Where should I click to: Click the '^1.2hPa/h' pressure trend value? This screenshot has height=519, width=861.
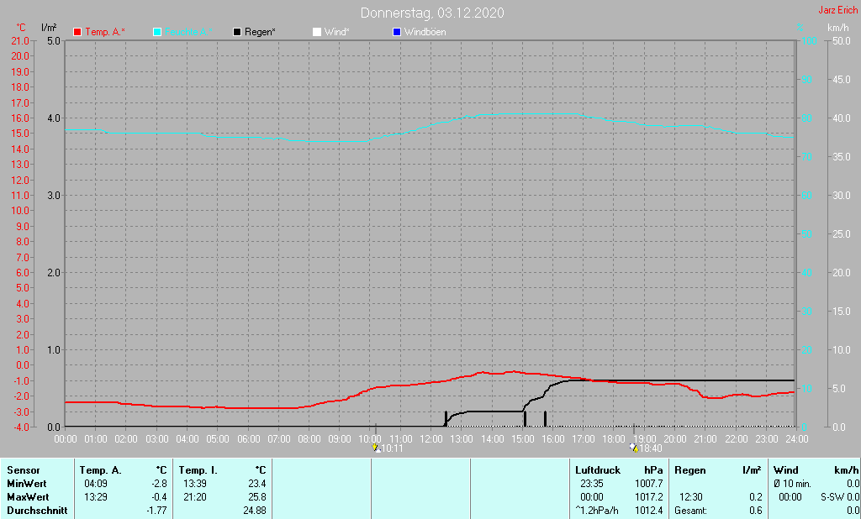coord(596,511)
